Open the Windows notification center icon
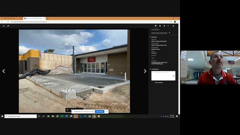This screenshot has height=135, width=240. click(x=177, y=116)
